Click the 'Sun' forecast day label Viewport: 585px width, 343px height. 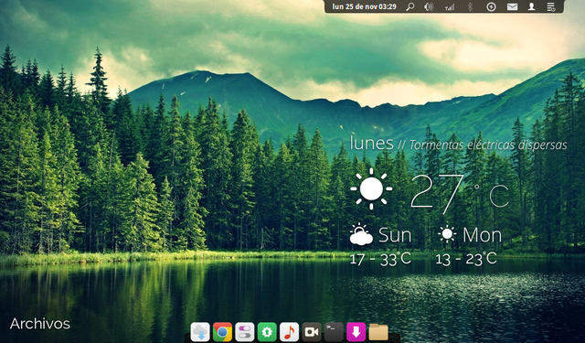pyautogui.click(x=395, y=235)
